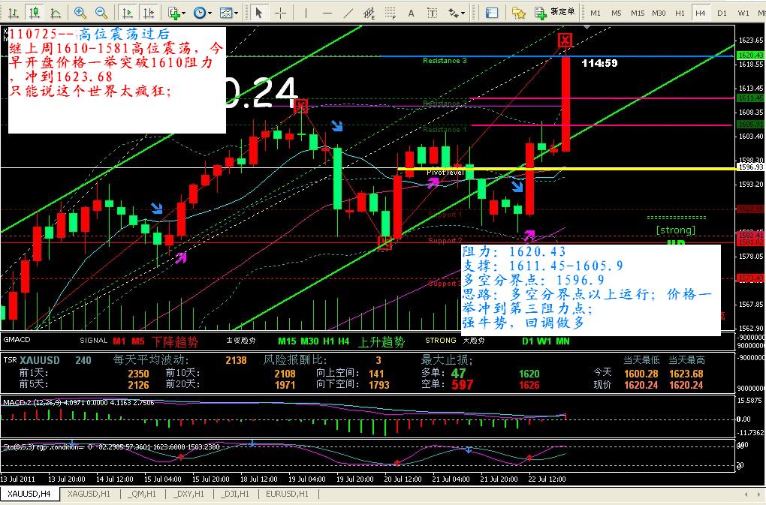The height and width of the screenshot is (505, 766).
Task: Expand the indicators dropdown arrow
Action: [x=183, y=14]
